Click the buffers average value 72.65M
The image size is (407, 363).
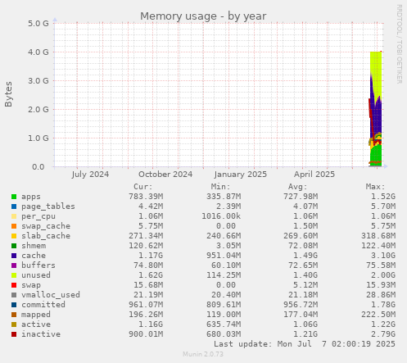coord(303,265)
